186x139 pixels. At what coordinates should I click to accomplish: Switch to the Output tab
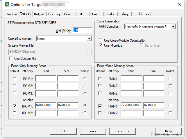tap(39, 14)
